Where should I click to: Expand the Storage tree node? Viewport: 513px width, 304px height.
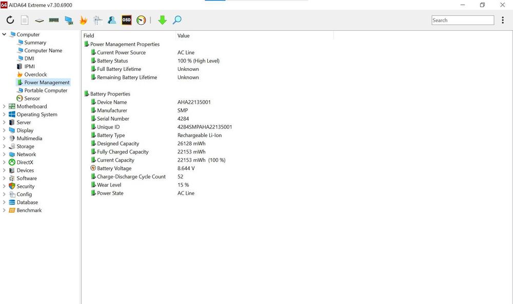4,146
